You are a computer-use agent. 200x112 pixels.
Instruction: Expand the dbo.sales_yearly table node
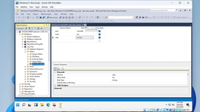[x=28, y=64]
